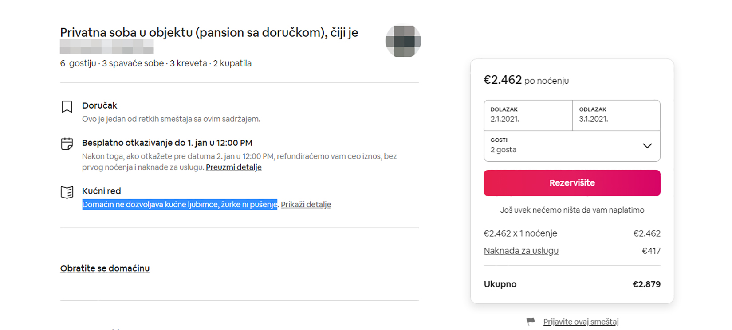This screenshot has width=732, height=330.
Task: Select the highlighted house rules text
Action: pos(179,204)
